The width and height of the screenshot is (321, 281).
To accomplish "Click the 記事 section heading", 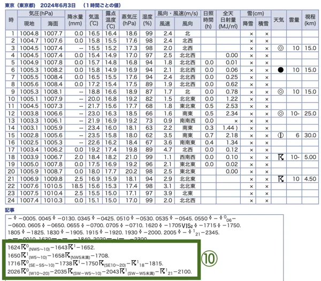I will click(x=10, y=210).
